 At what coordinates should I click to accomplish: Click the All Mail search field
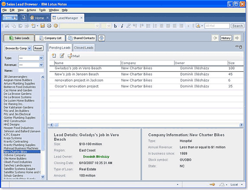tap(217, 26)
